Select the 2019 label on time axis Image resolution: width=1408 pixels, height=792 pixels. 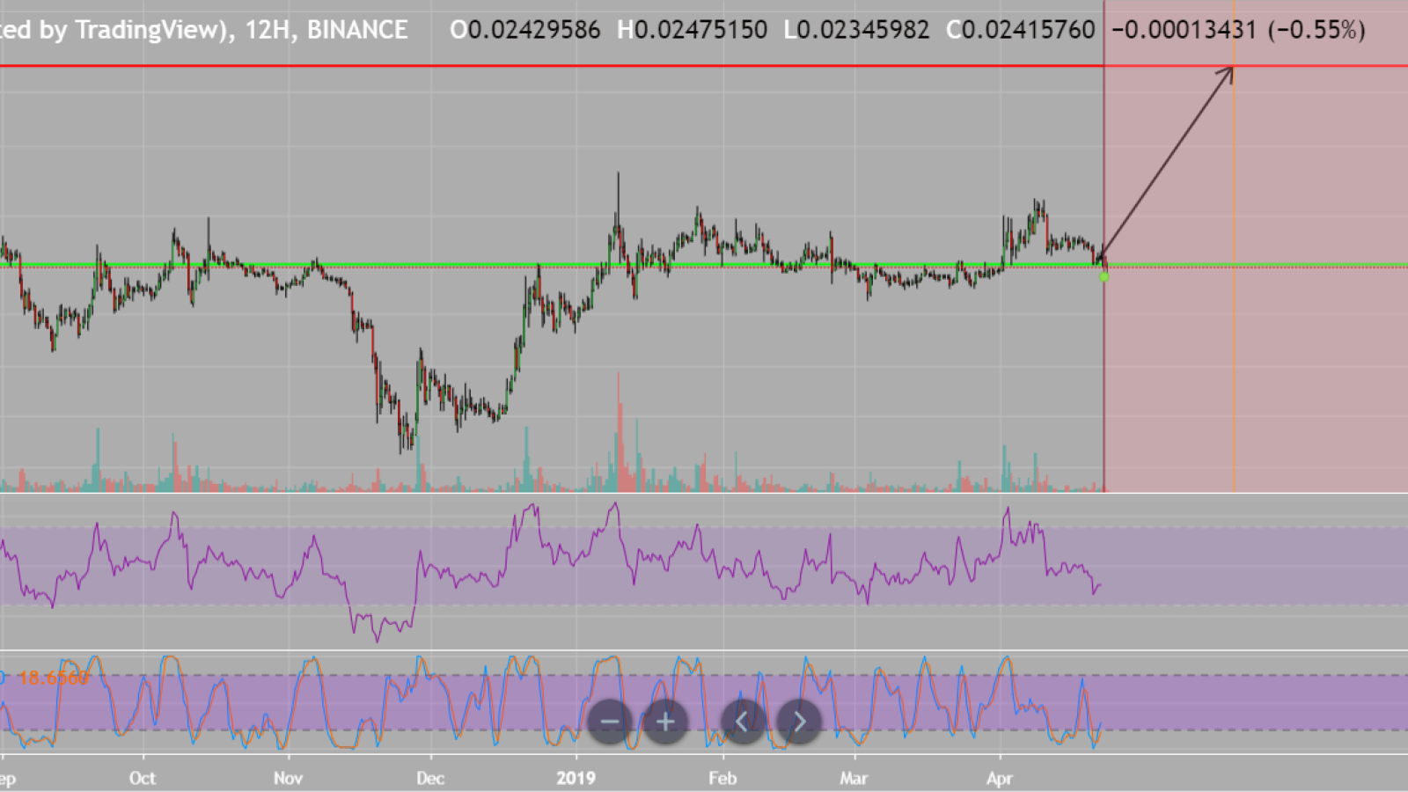pyautogui.click(x=576, y=778)
